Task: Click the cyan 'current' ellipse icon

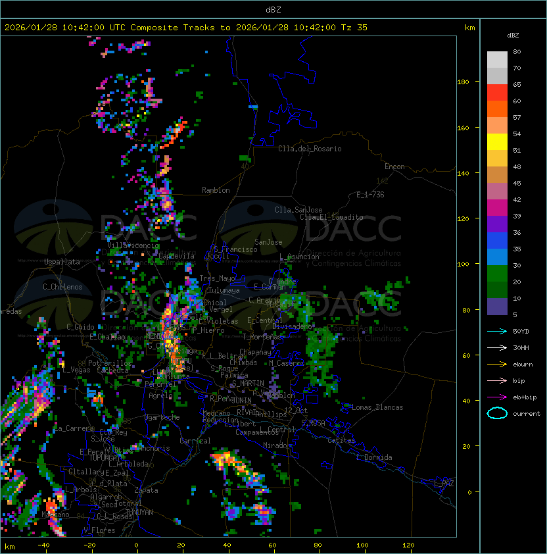Action: click(497, 413)
